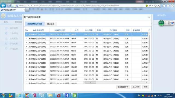Image resolution: width=175 pixels, height=98 pixels.
Task: Open the 首页 tab in the background page
Action: pos(6,22)
